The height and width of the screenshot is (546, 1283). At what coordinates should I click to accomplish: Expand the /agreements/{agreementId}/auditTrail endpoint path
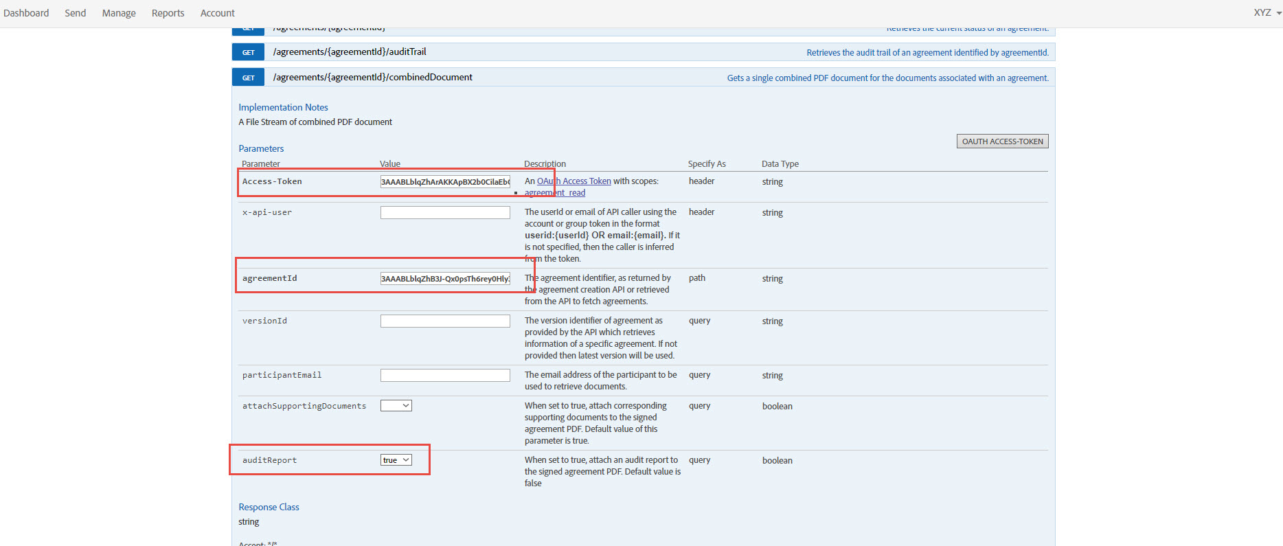pyautogui.click(x=350, y=52)
